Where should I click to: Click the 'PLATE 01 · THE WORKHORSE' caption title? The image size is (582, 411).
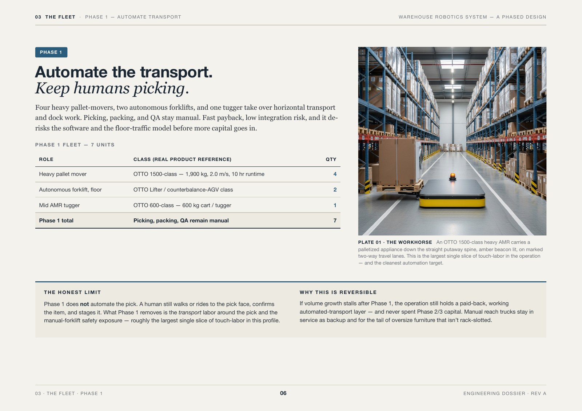click(395, 242)
